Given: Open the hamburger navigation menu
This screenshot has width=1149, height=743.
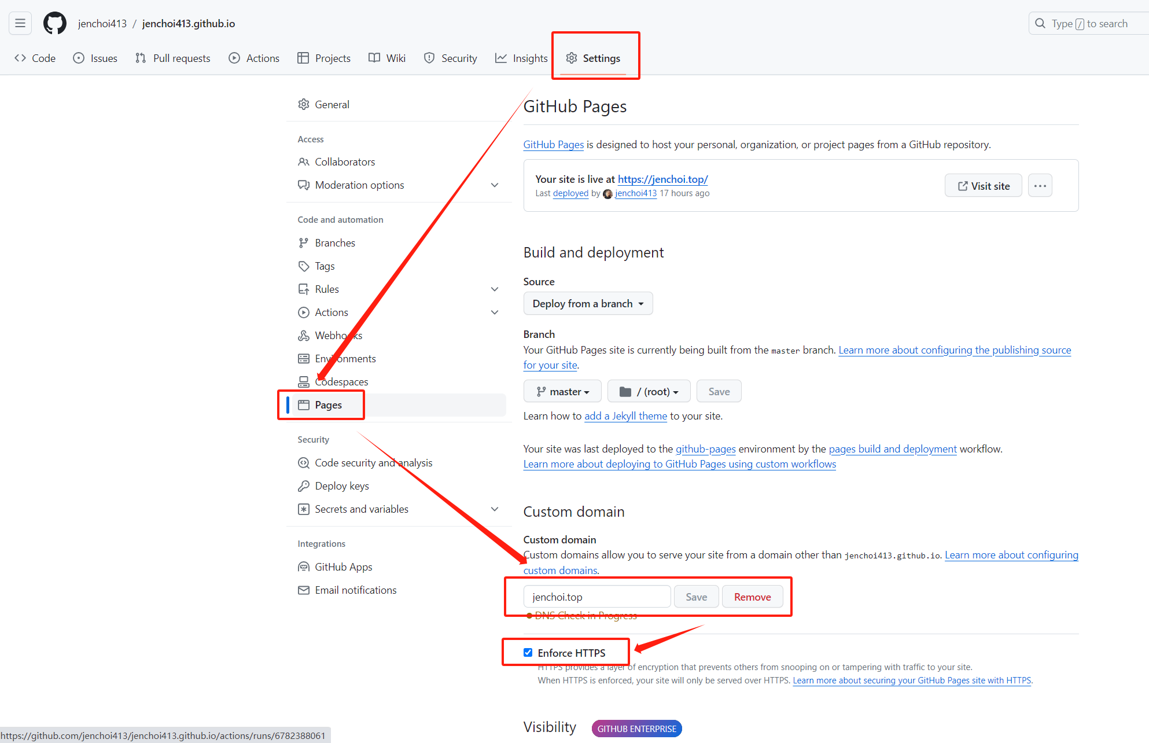Looking at the screenshot, I should pyautogui.click(x=20, y=23).
